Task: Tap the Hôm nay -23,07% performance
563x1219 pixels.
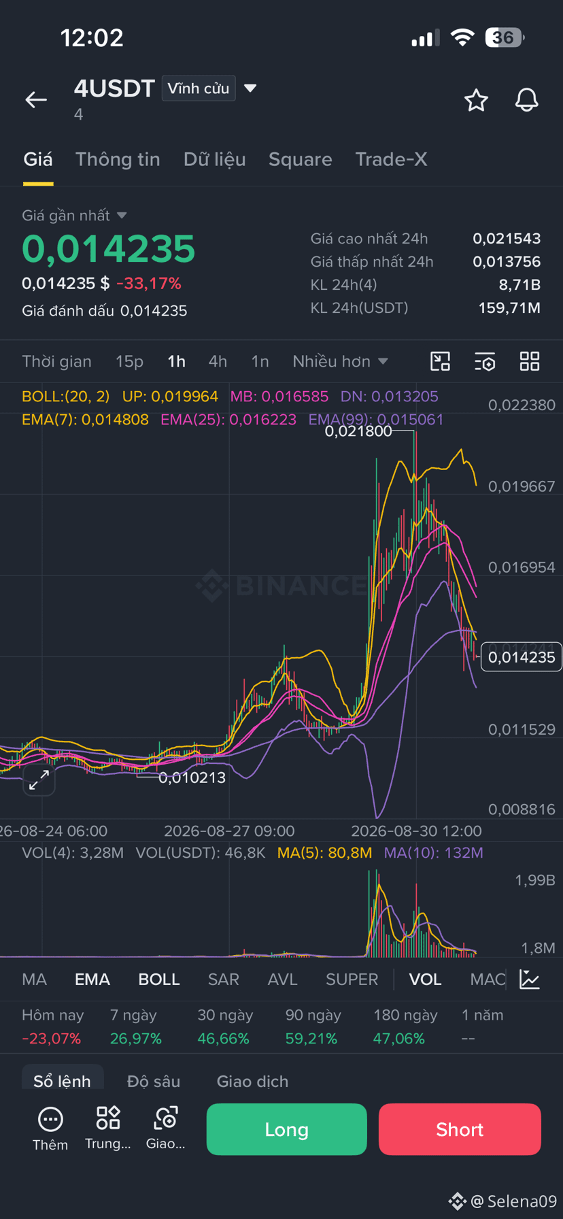Action: (x=52, y=1026)
